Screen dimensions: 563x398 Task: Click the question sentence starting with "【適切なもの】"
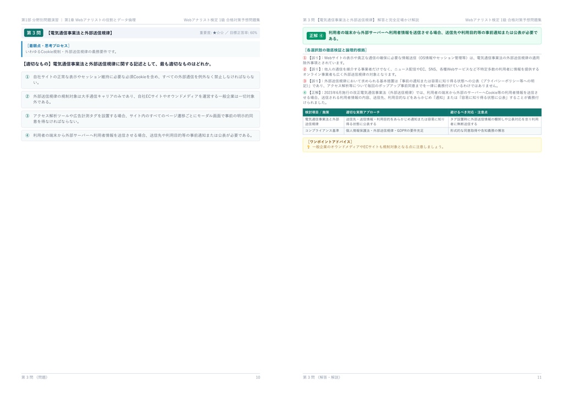[x=117, y=64]
